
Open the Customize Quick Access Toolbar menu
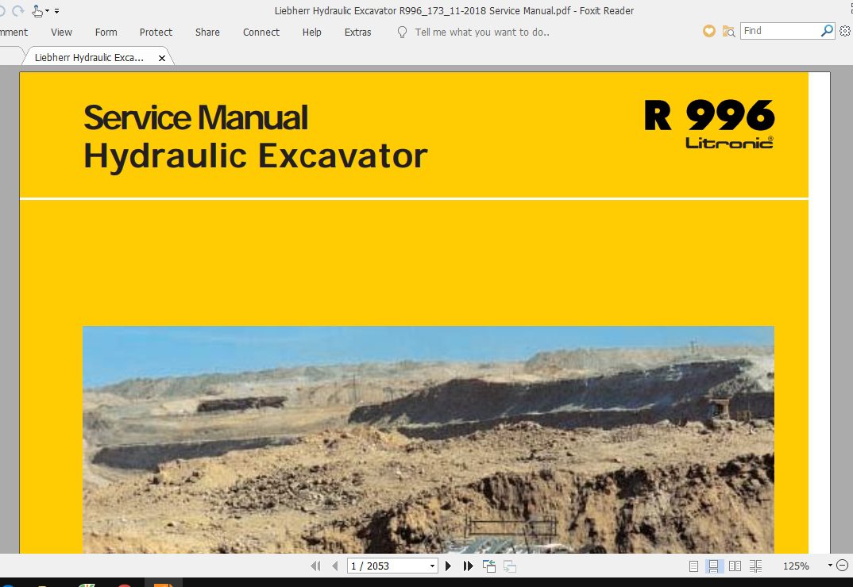(56, 11)
